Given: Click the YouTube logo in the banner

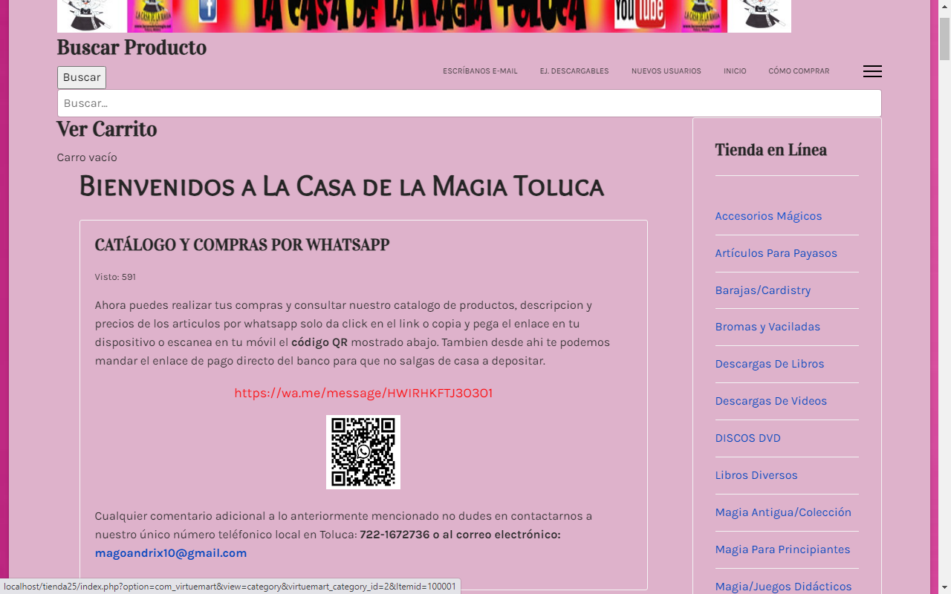Looking at the screenshot, I should point(640,14).
